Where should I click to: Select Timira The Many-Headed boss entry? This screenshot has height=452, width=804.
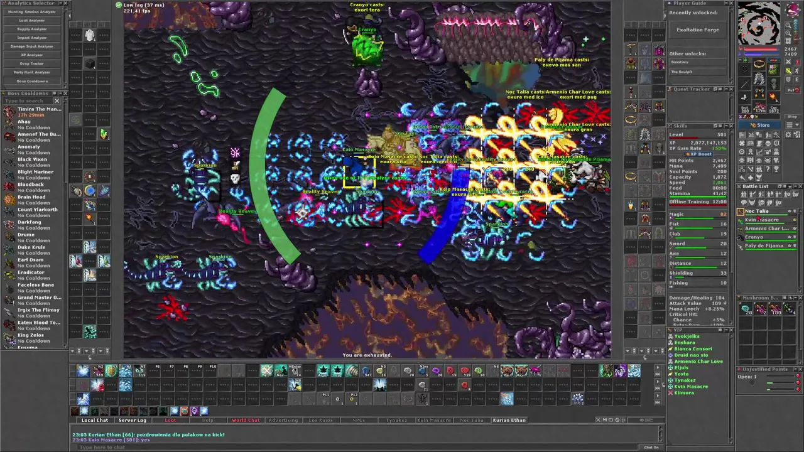(33, 112)
